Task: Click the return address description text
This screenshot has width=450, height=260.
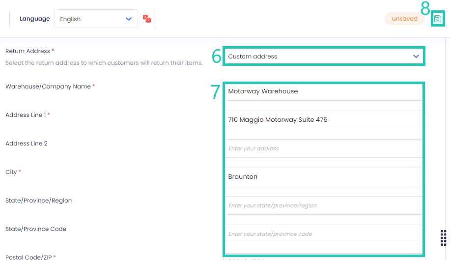Action: (x=104, y=63)
